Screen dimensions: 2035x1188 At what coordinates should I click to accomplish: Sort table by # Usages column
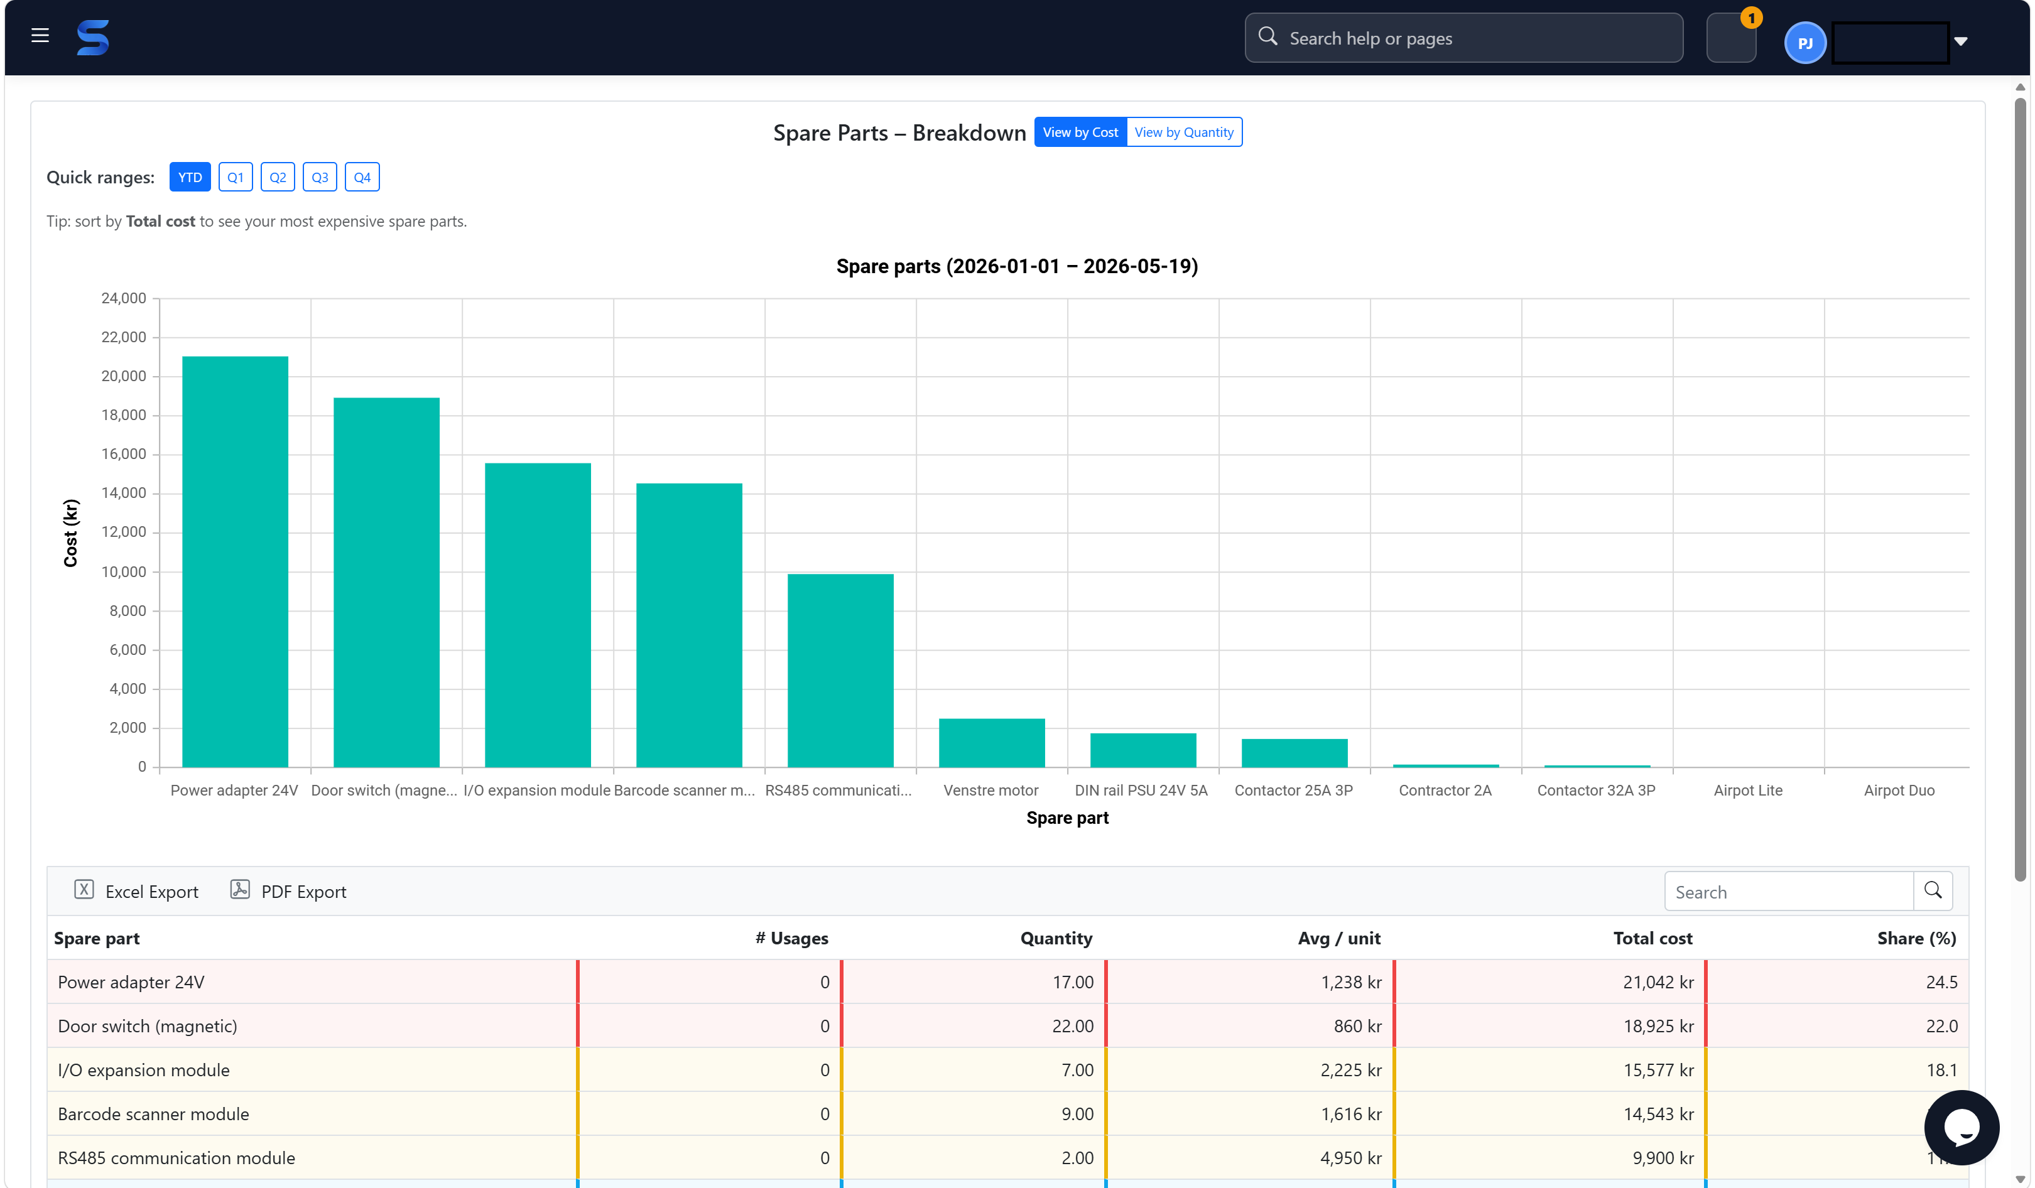pos(791,939)
